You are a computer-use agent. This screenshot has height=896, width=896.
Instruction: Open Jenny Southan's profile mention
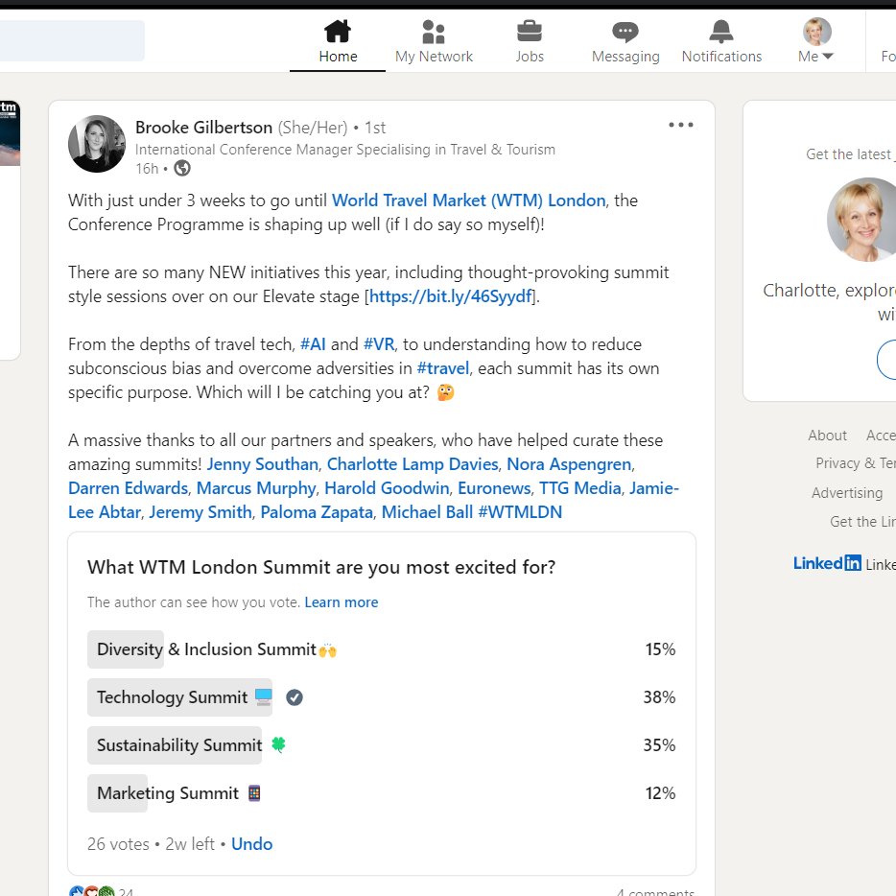262,464
